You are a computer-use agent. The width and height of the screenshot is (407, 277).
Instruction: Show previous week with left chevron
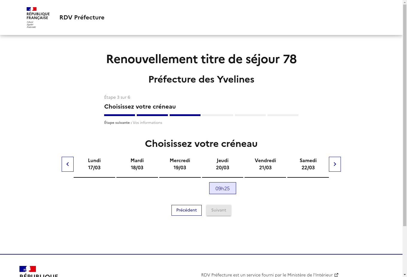68,164
